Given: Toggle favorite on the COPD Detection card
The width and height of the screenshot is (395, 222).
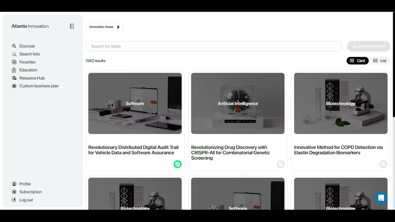Looking at the screenshot, I should 383,165.
